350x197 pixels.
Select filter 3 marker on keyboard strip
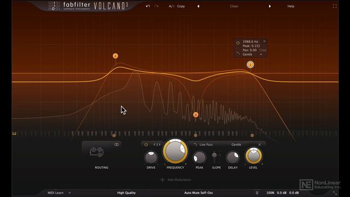196,135
